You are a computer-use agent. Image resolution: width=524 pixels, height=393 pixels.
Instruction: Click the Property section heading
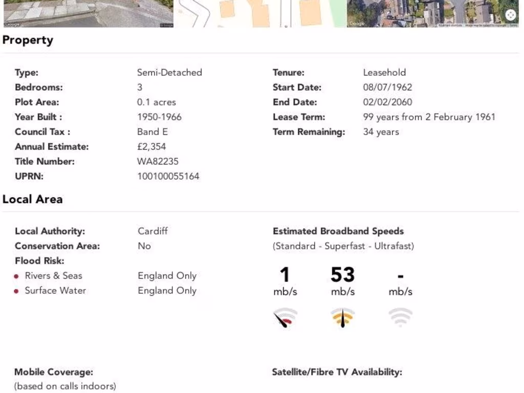click(28, 40)
